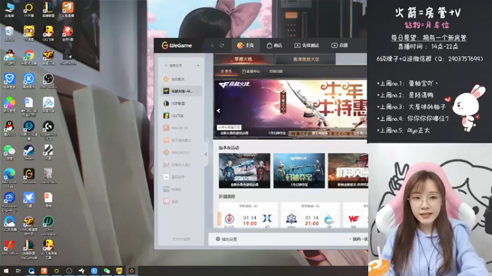Click the orange match list previous arrow

pyautogui.click(x=220, y=218)
